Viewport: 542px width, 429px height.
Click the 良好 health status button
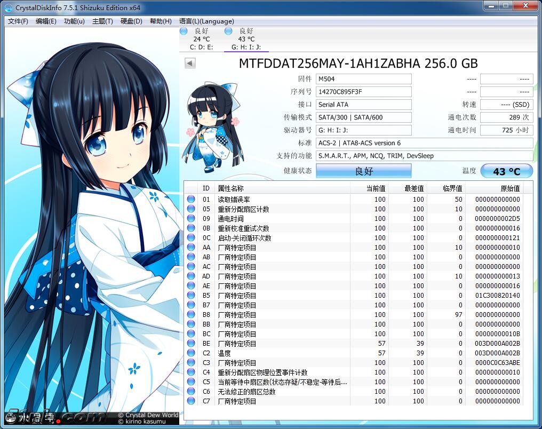(363, 171)
